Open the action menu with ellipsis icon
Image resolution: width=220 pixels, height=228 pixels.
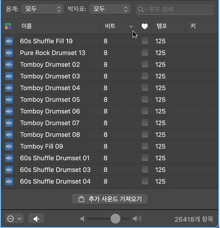point(14,219)
